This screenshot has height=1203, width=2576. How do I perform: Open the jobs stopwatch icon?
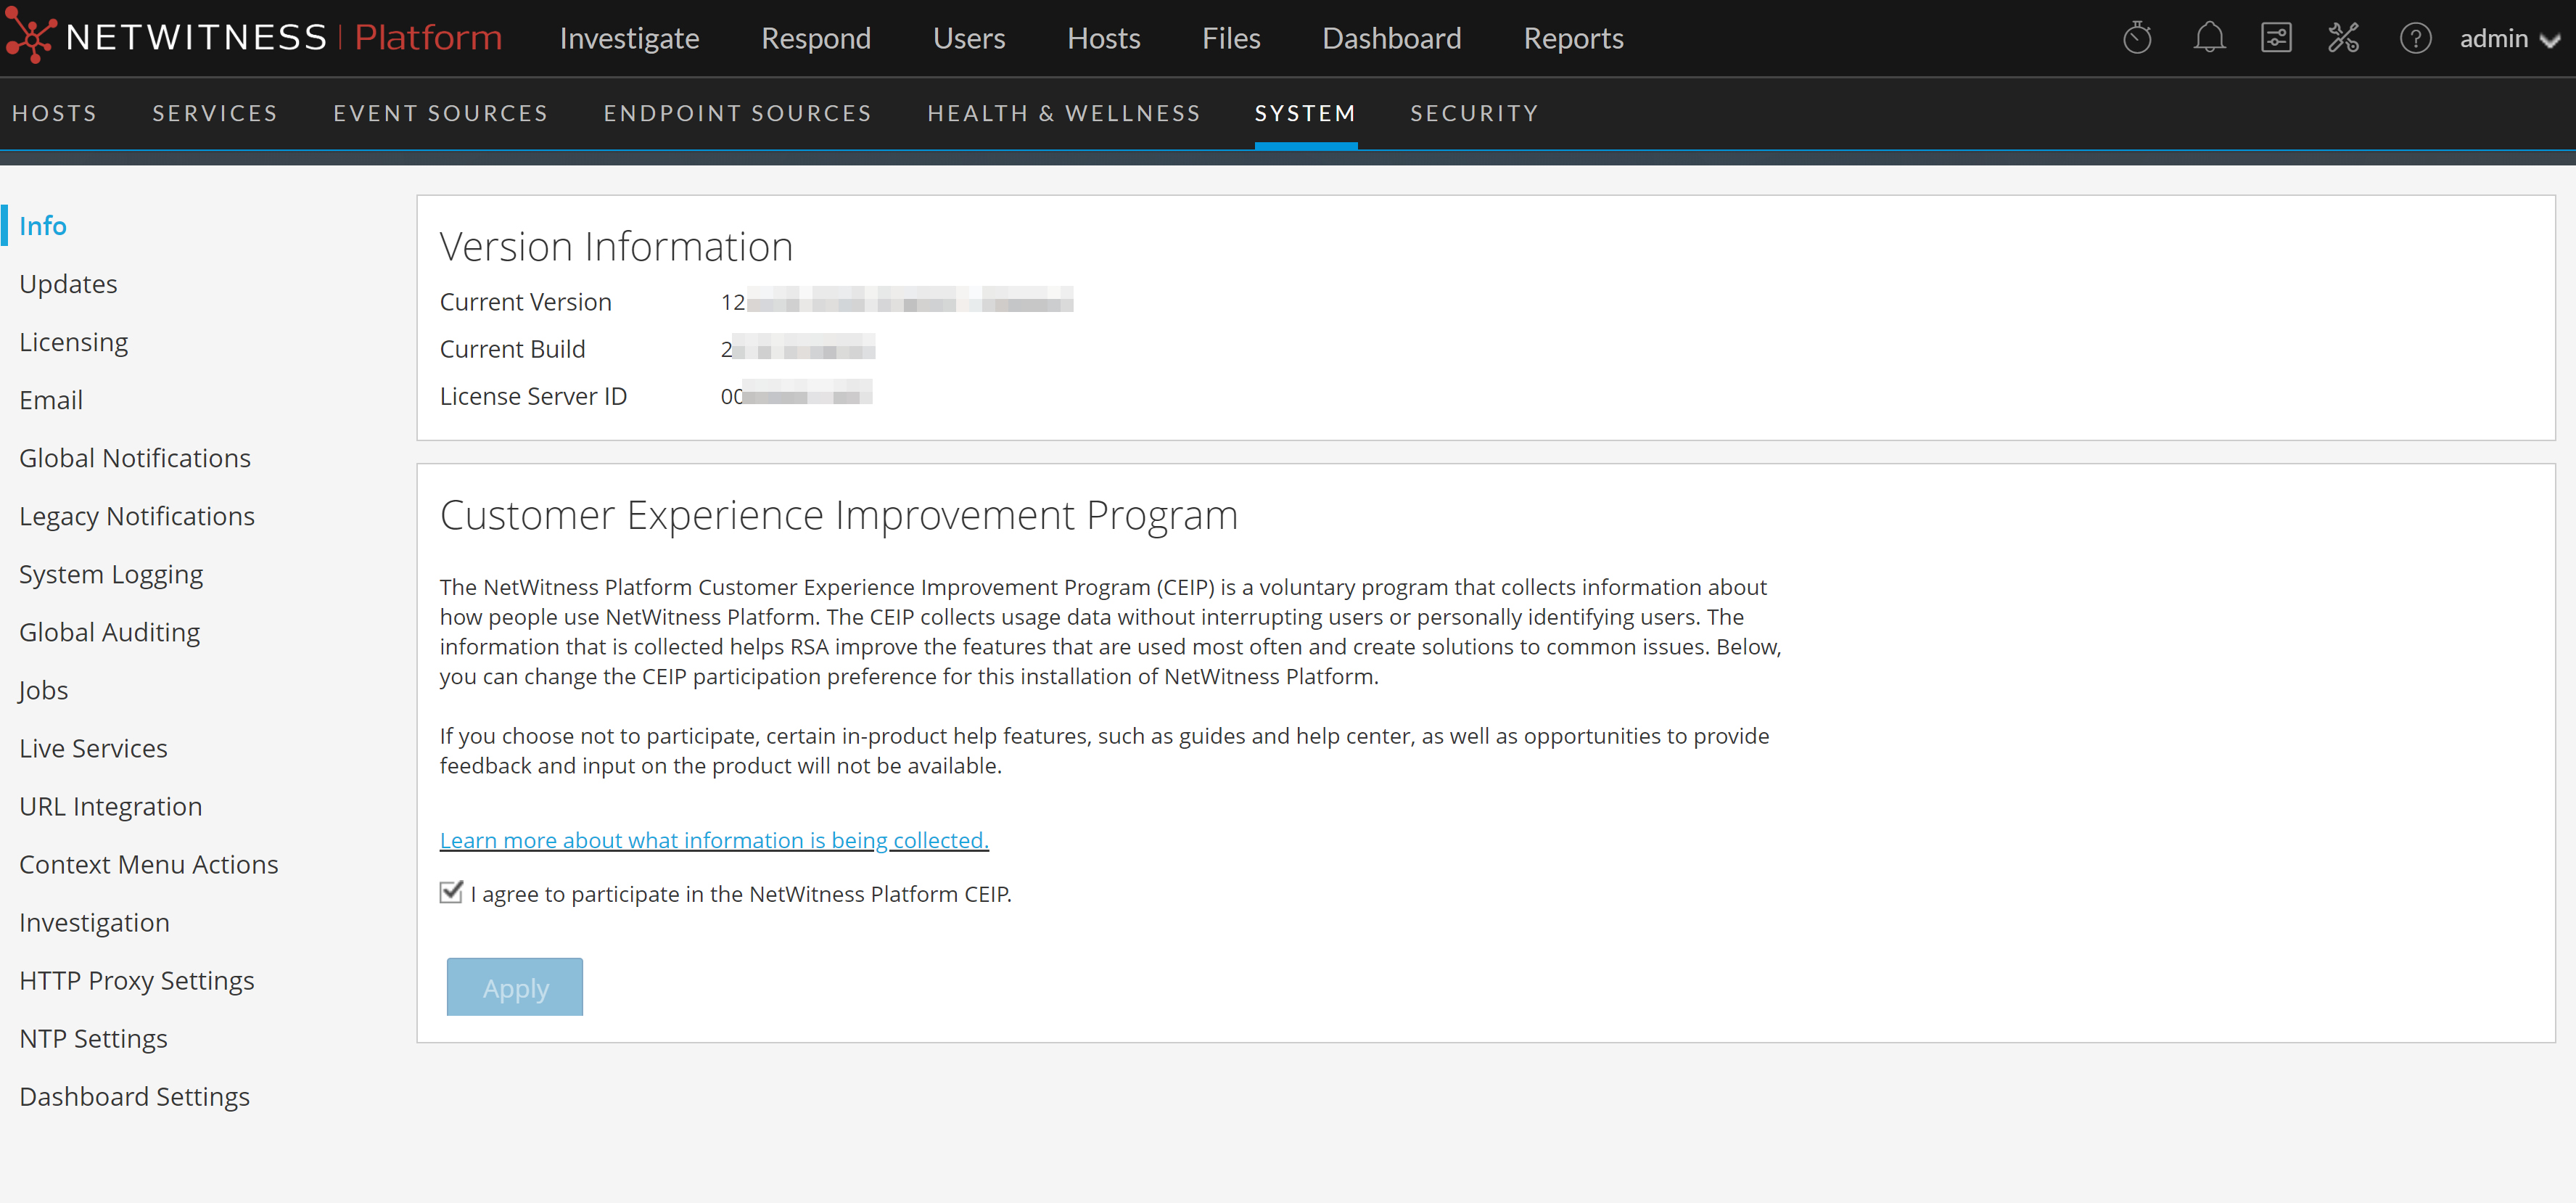pos(2139,37)
